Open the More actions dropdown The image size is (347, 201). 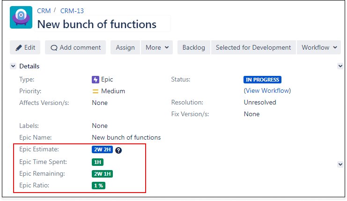click(156, 47)
